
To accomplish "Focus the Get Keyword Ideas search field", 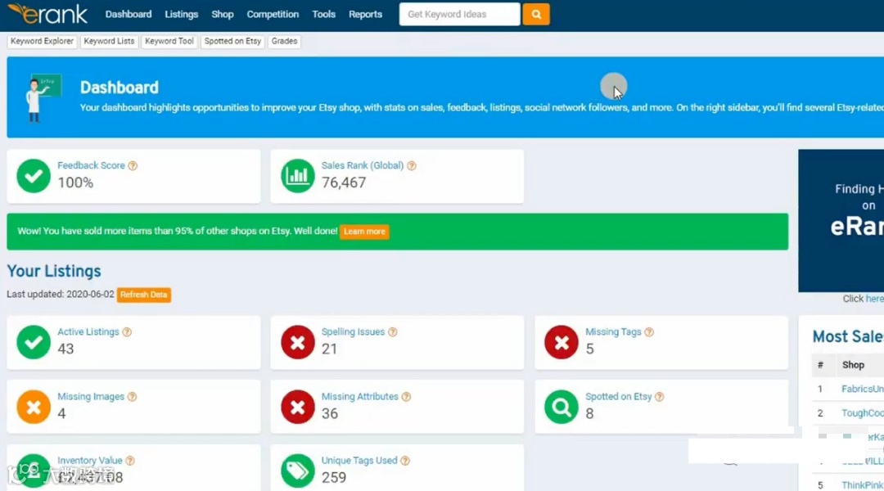I will click(459, 14).
